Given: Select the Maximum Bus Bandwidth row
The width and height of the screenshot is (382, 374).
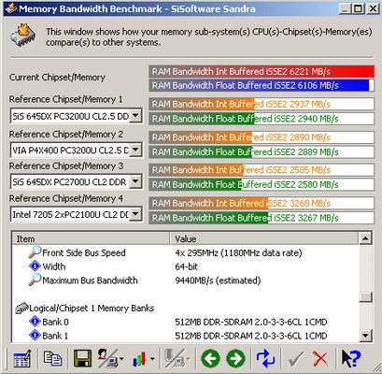Looking at the screenshot, I should [x=186, y=280].
